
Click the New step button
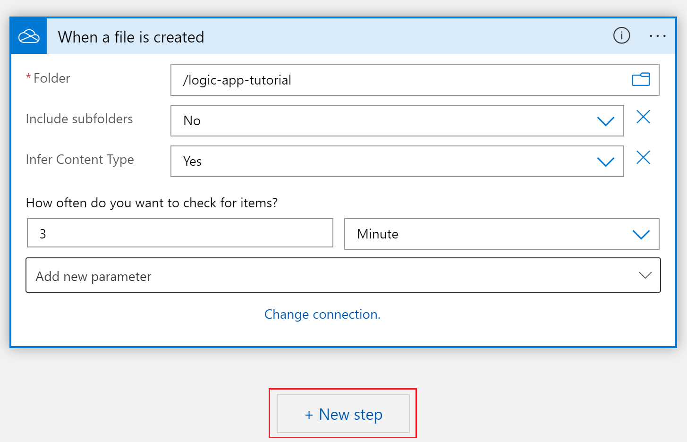click(343, 414)
